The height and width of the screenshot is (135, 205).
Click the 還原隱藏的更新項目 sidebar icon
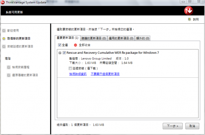pos(8,75)
